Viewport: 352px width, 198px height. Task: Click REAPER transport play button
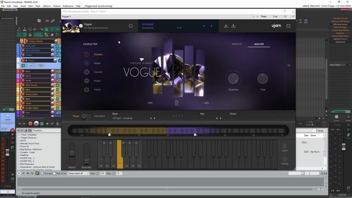click(36, 123)
